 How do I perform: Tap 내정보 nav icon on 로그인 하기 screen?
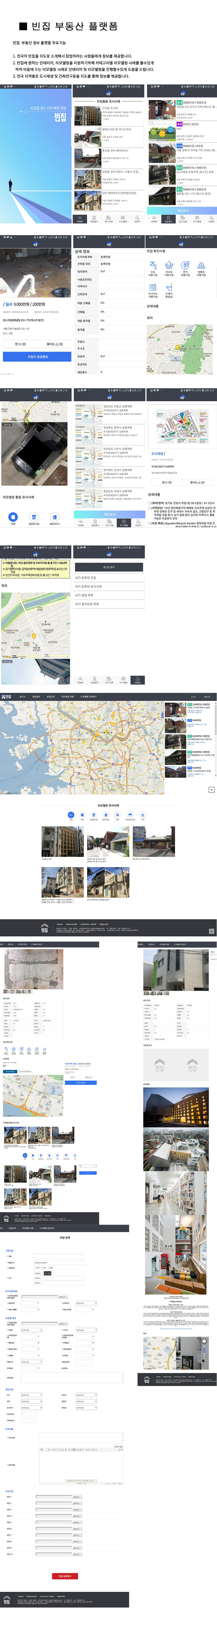pos(137,680)
